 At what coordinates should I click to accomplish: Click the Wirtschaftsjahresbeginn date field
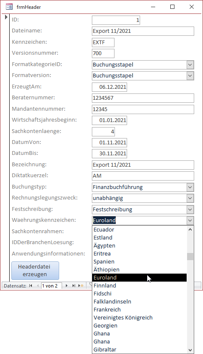click(109, 120)
